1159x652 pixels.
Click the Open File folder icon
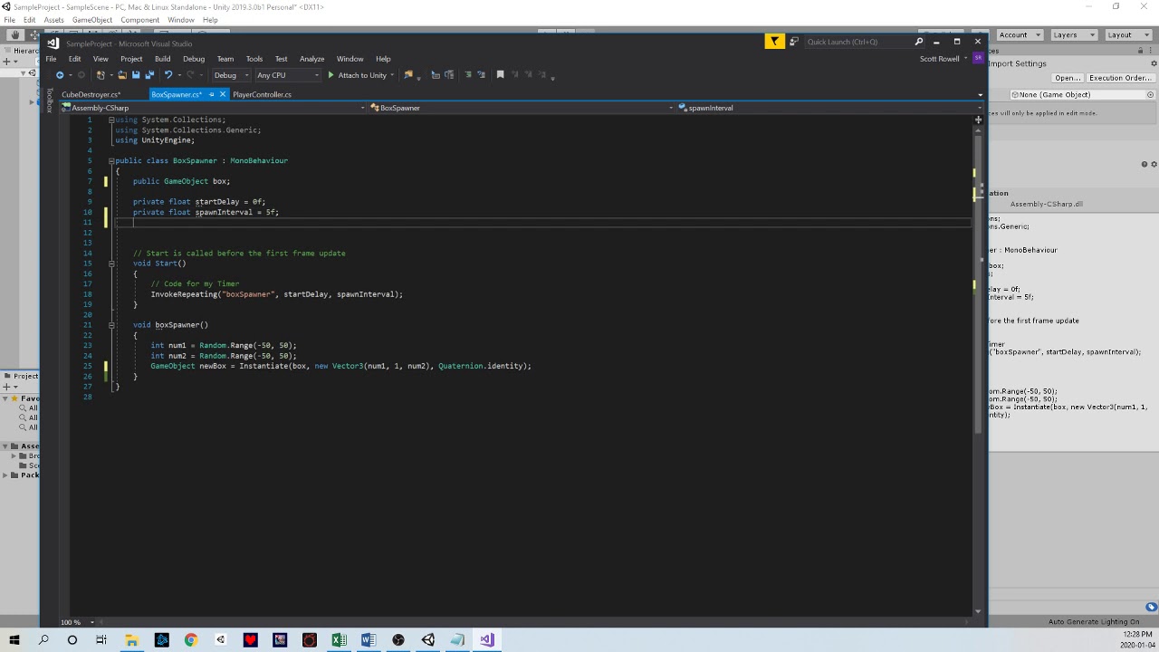pyautogui.click(x=122, y=75)
